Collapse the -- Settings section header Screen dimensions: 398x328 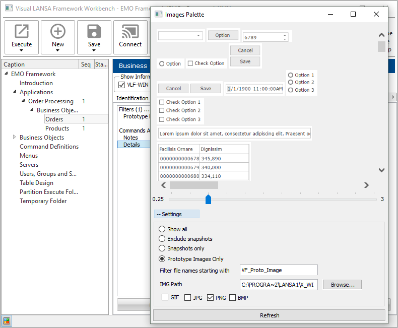coord(177,214)
